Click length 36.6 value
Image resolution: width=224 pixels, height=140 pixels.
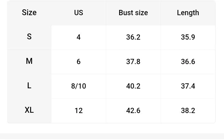tap(188, 62)
